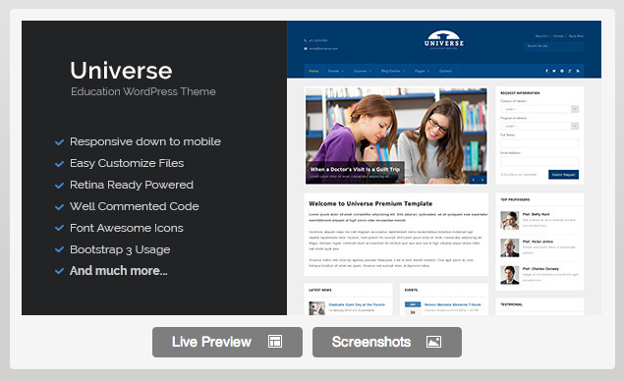Click Prof. Charles Conway's photo

510,275
